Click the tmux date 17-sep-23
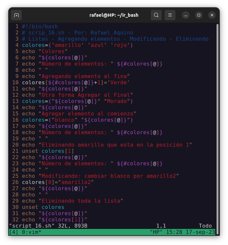228x245 pixels. coord(200,232)
